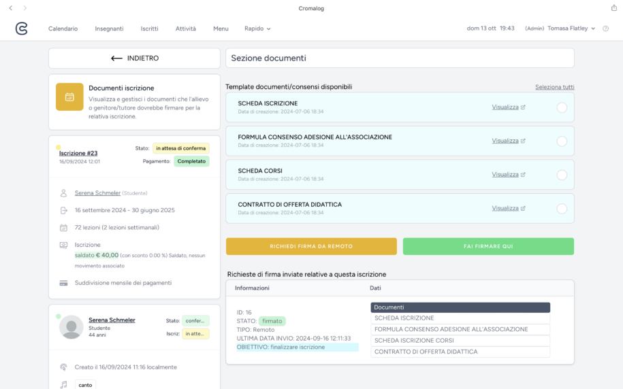Go to the Iscritti menu

[x=149, y=29]
